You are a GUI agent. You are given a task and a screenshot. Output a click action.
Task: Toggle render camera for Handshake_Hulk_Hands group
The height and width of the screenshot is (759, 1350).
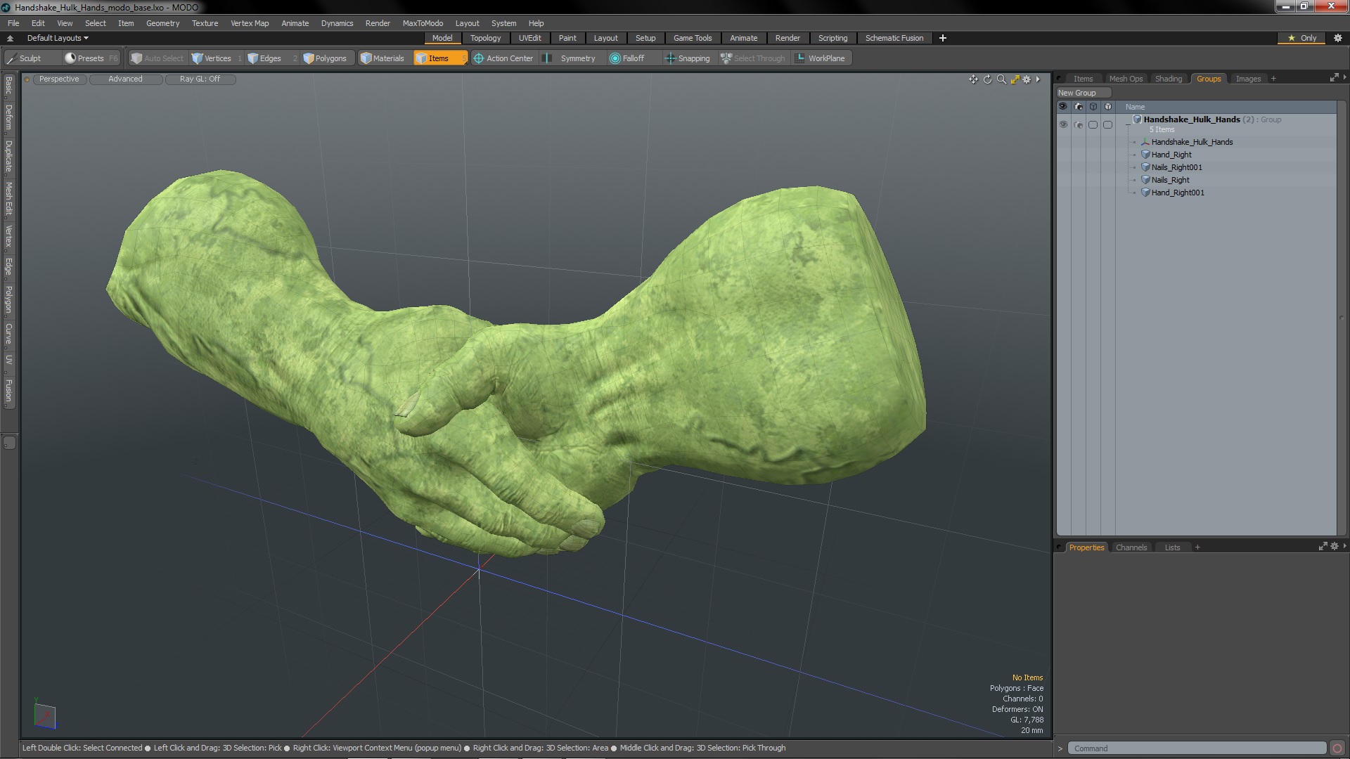(x=1079, y=124)
